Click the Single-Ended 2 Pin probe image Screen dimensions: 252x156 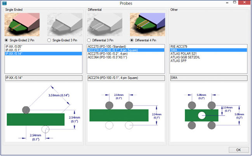(x=21, y=25)
